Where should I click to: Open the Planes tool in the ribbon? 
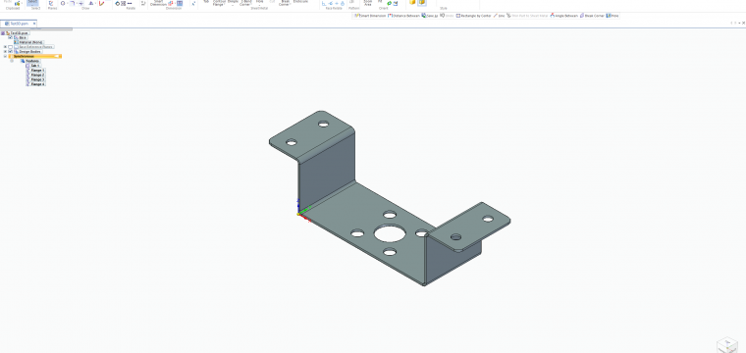click(51, 3)
